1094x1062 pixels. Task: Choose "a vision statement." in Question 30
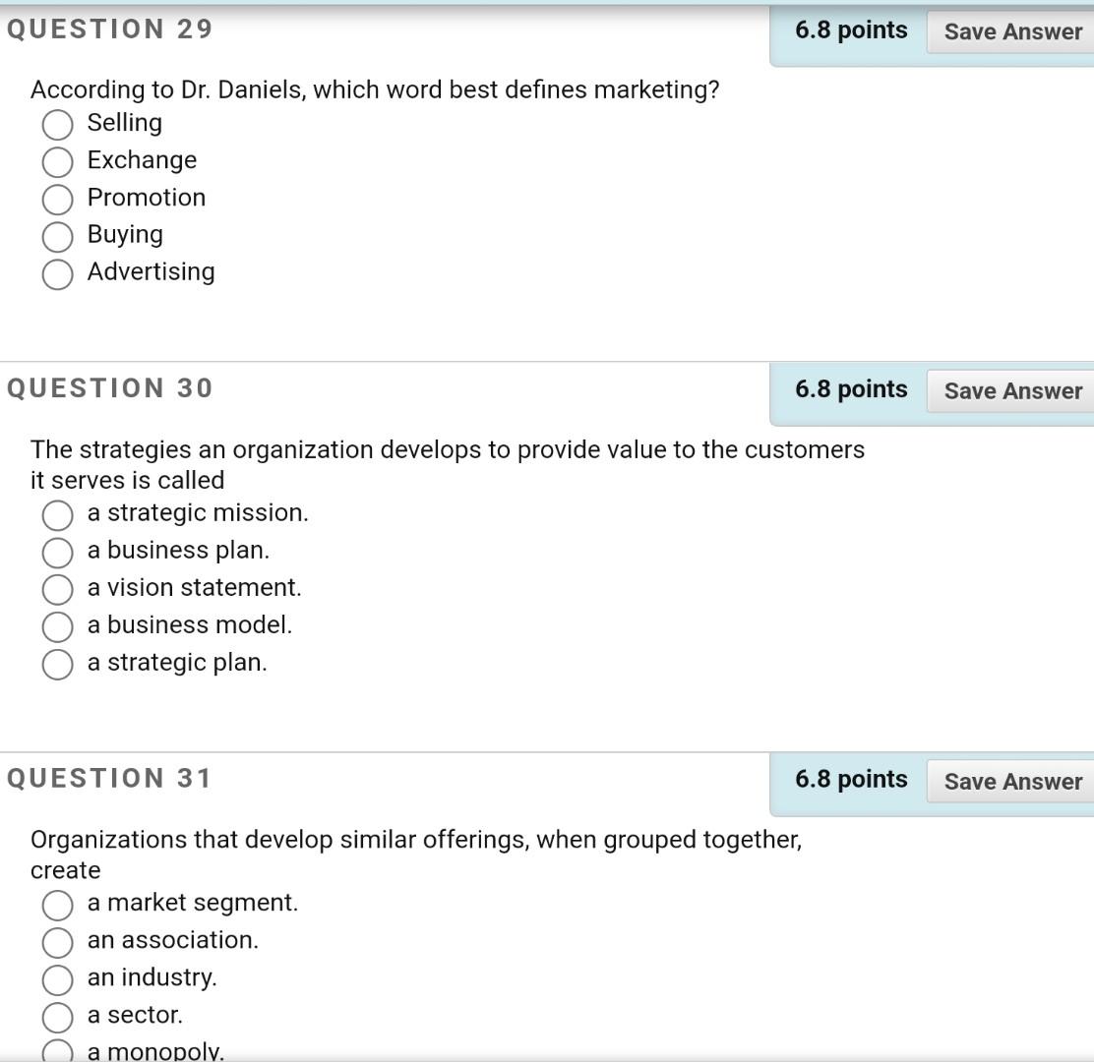tap(57, 590)
